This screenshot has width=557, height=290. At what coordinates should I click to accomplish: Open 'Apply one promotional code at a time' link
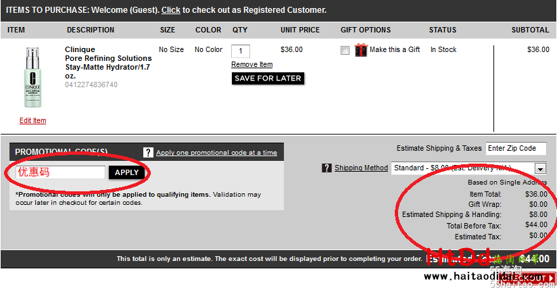(x=217, y=153)
